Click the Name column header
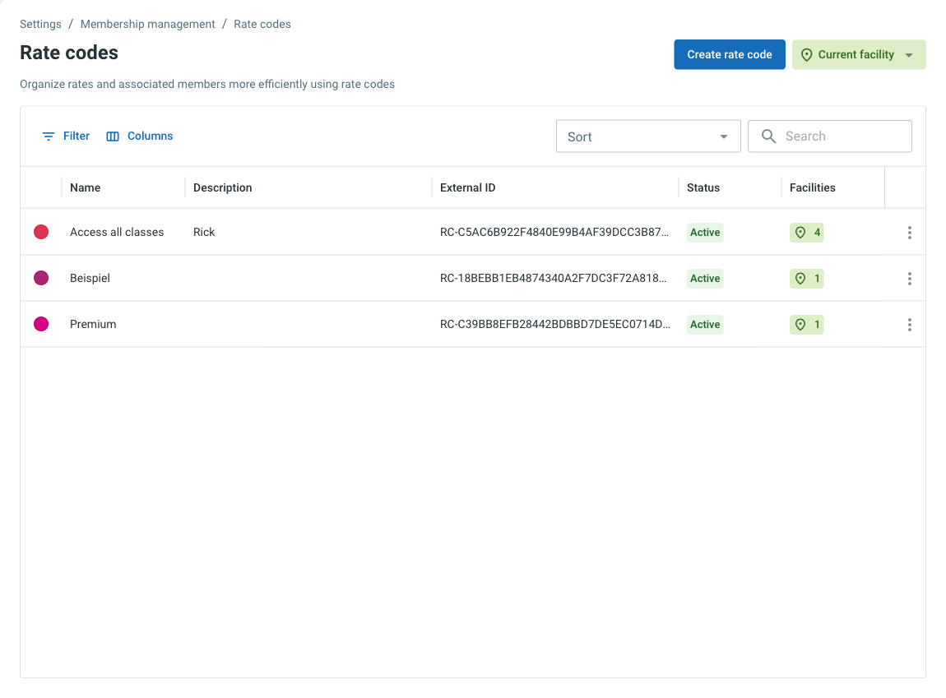The height and width of the screenshot is (698, 946). 85,187
